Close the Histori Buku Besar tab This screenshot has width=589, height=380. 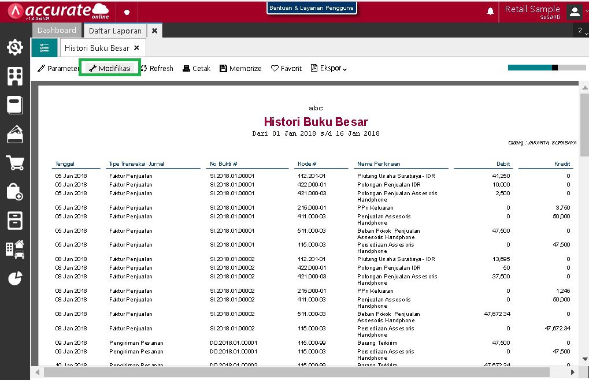tap(136, 48)
